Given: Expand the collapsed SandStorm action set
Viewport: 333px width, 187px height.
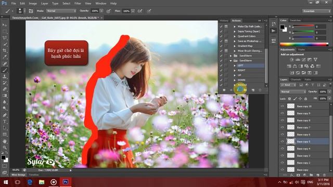Looking at the screenshot, I should click(231, 56).
